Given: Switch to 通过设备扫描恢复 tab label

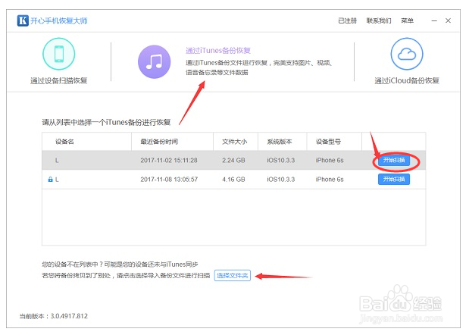Looking at the screenshot, I should 58,81.
